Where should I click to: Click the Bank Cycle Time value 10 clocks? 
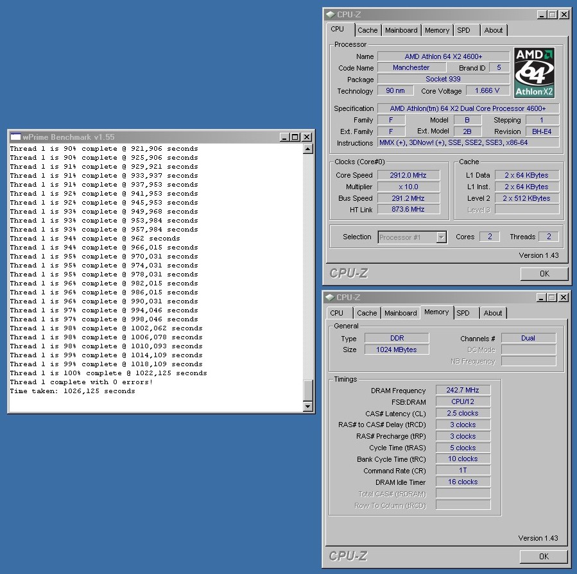click(x=463, y=459)
